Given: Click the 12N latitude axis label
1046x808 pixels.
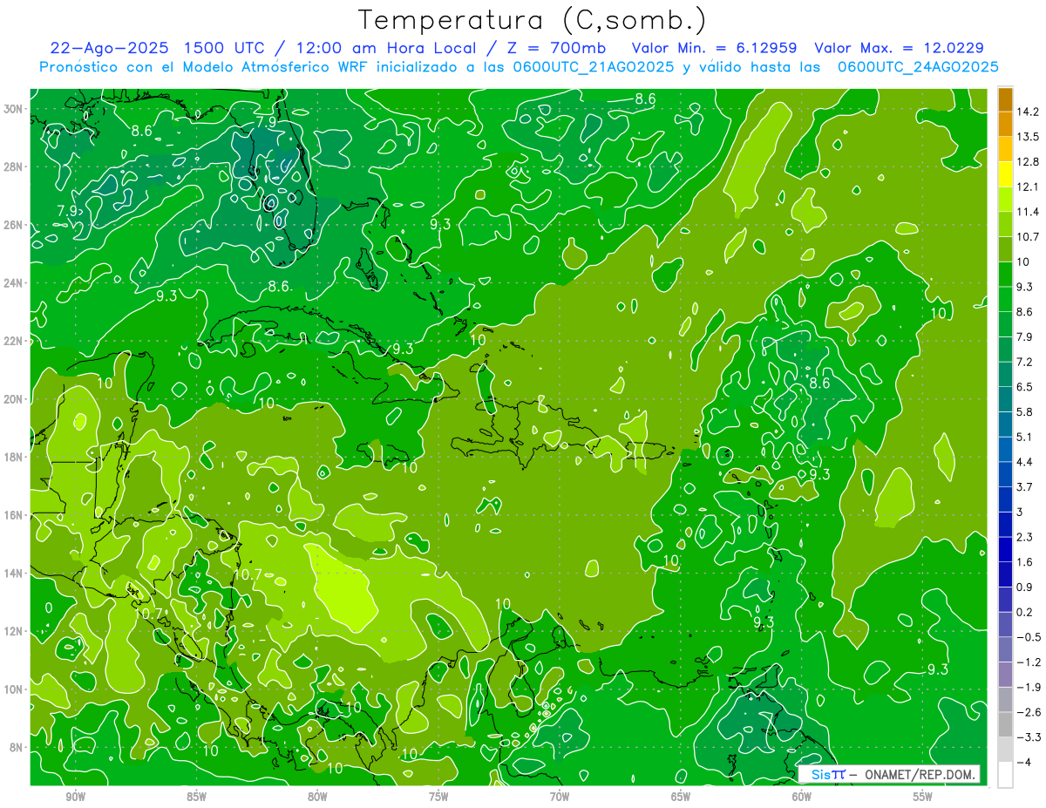Looking at the screenshot, I should click(14, 631).
